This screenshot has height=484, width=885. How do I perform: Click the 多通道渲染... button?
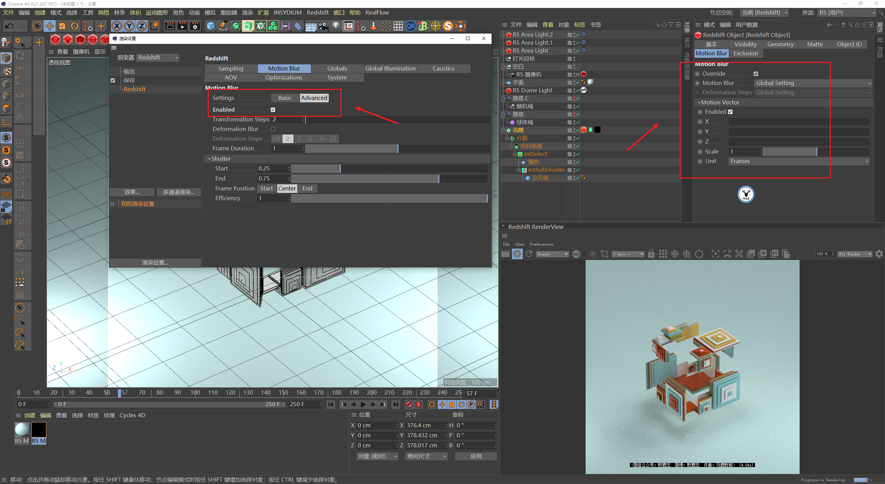(178, 192)
